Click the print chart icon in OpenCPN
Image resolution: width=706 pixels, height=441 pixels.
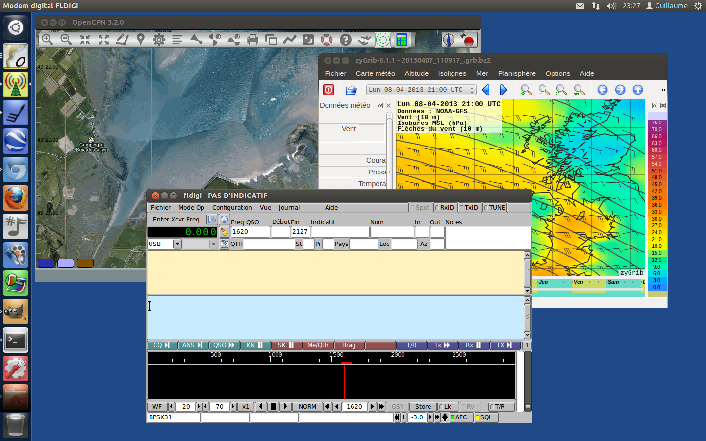[252, 40]
